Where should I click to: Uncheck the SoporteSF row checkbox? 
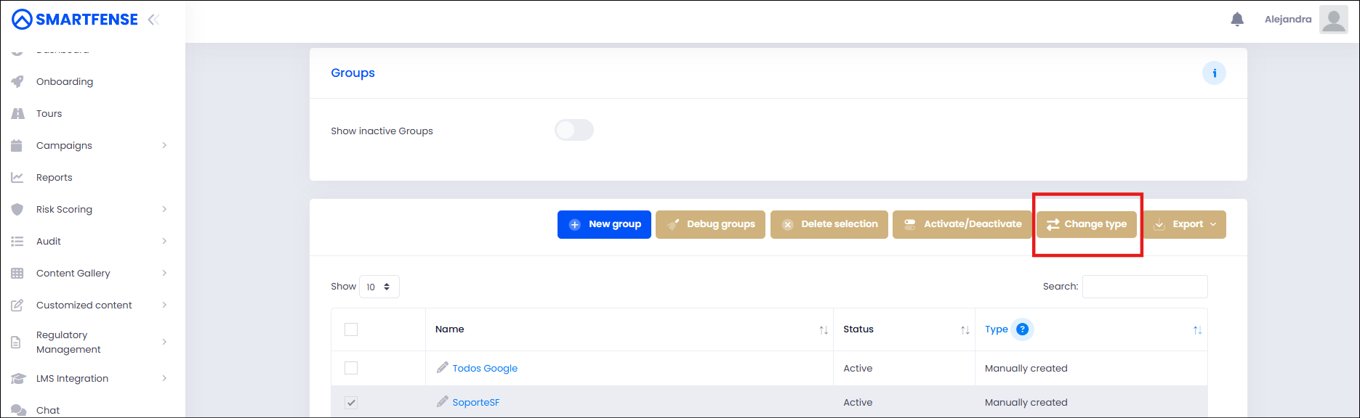(351, 403)
